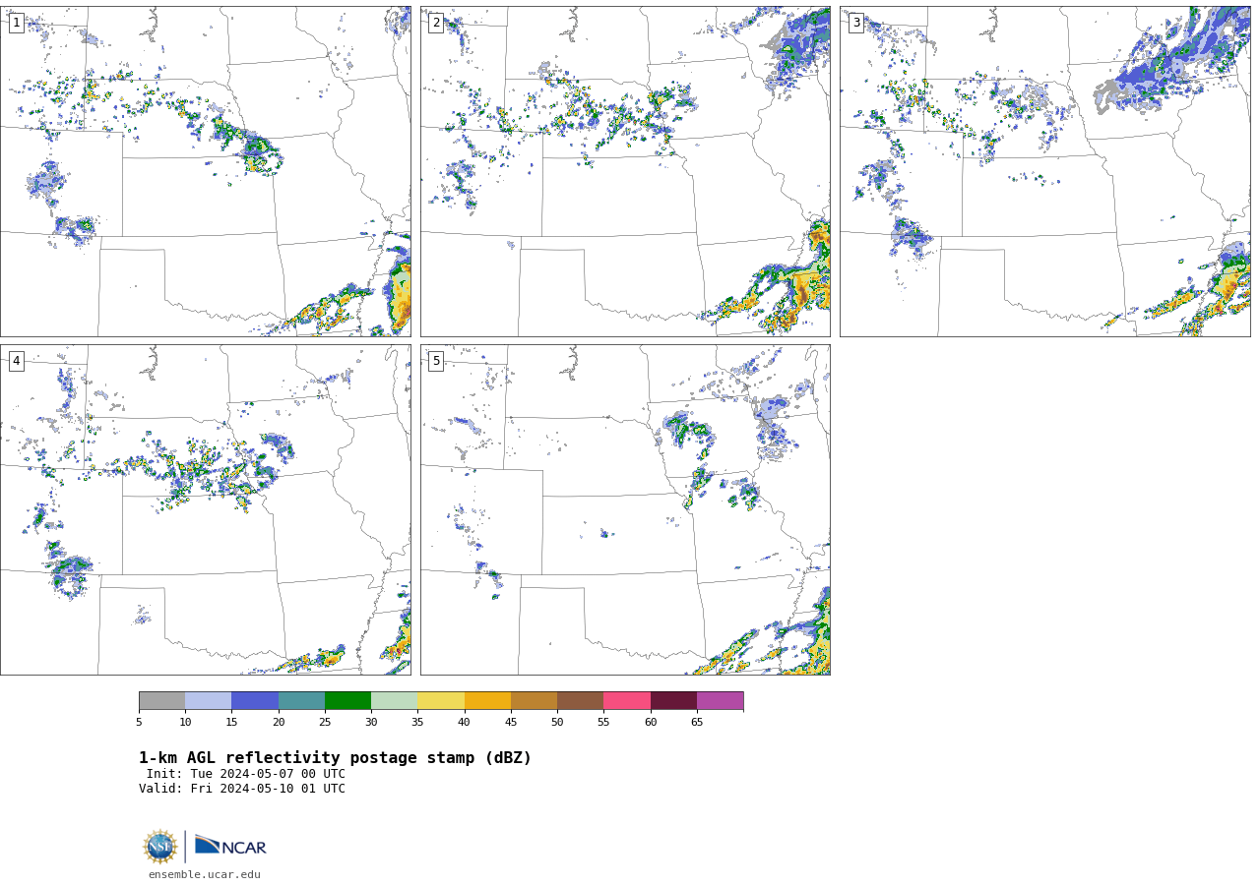The image size is (1260, 886).
Task: Select the teal 20-25 dBZ swatch
Action: (x=301, y=701)
